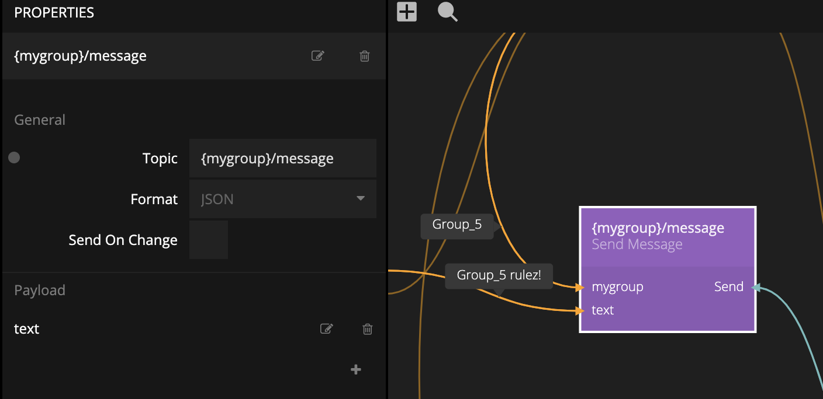The image size is (823, 399).
Task: Click the orange arrow on mygroup input port
Action: point(579,287)
